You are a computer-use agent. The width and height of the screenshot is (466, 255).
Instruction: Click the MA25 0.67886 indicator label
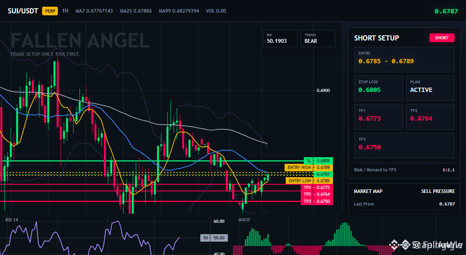coord(136,11)
